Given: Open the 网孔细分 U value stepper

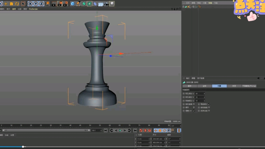Looking at the screenshot, I should pos(204,93).
